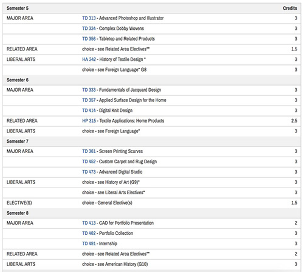304x272 pixels.
Task: Open the TD 414 Digital Knit Design link
Action: click(89, 110)
